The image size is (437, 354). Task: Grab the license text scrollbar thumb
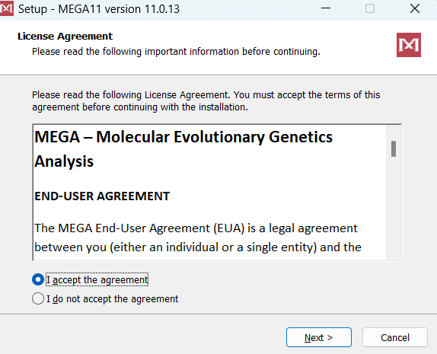click(394, 149)
